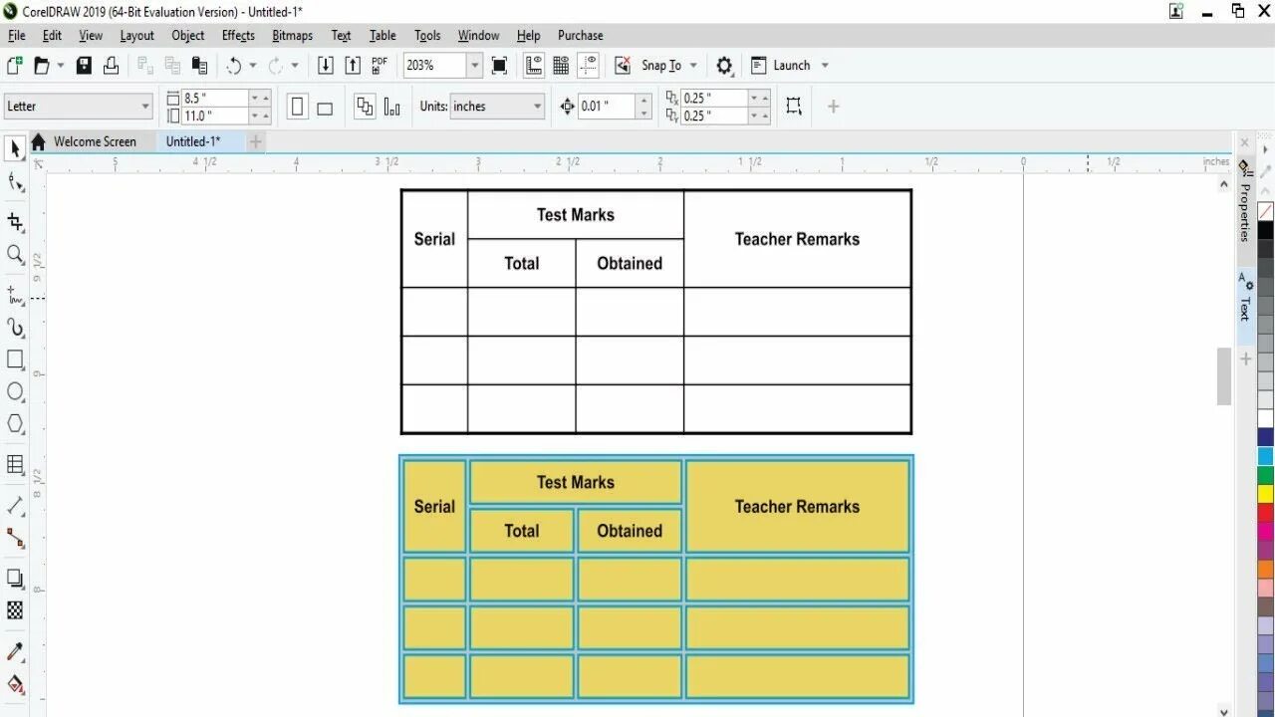Select the Table tool
Screen dimensions: 1275x717
pos(15,464)
